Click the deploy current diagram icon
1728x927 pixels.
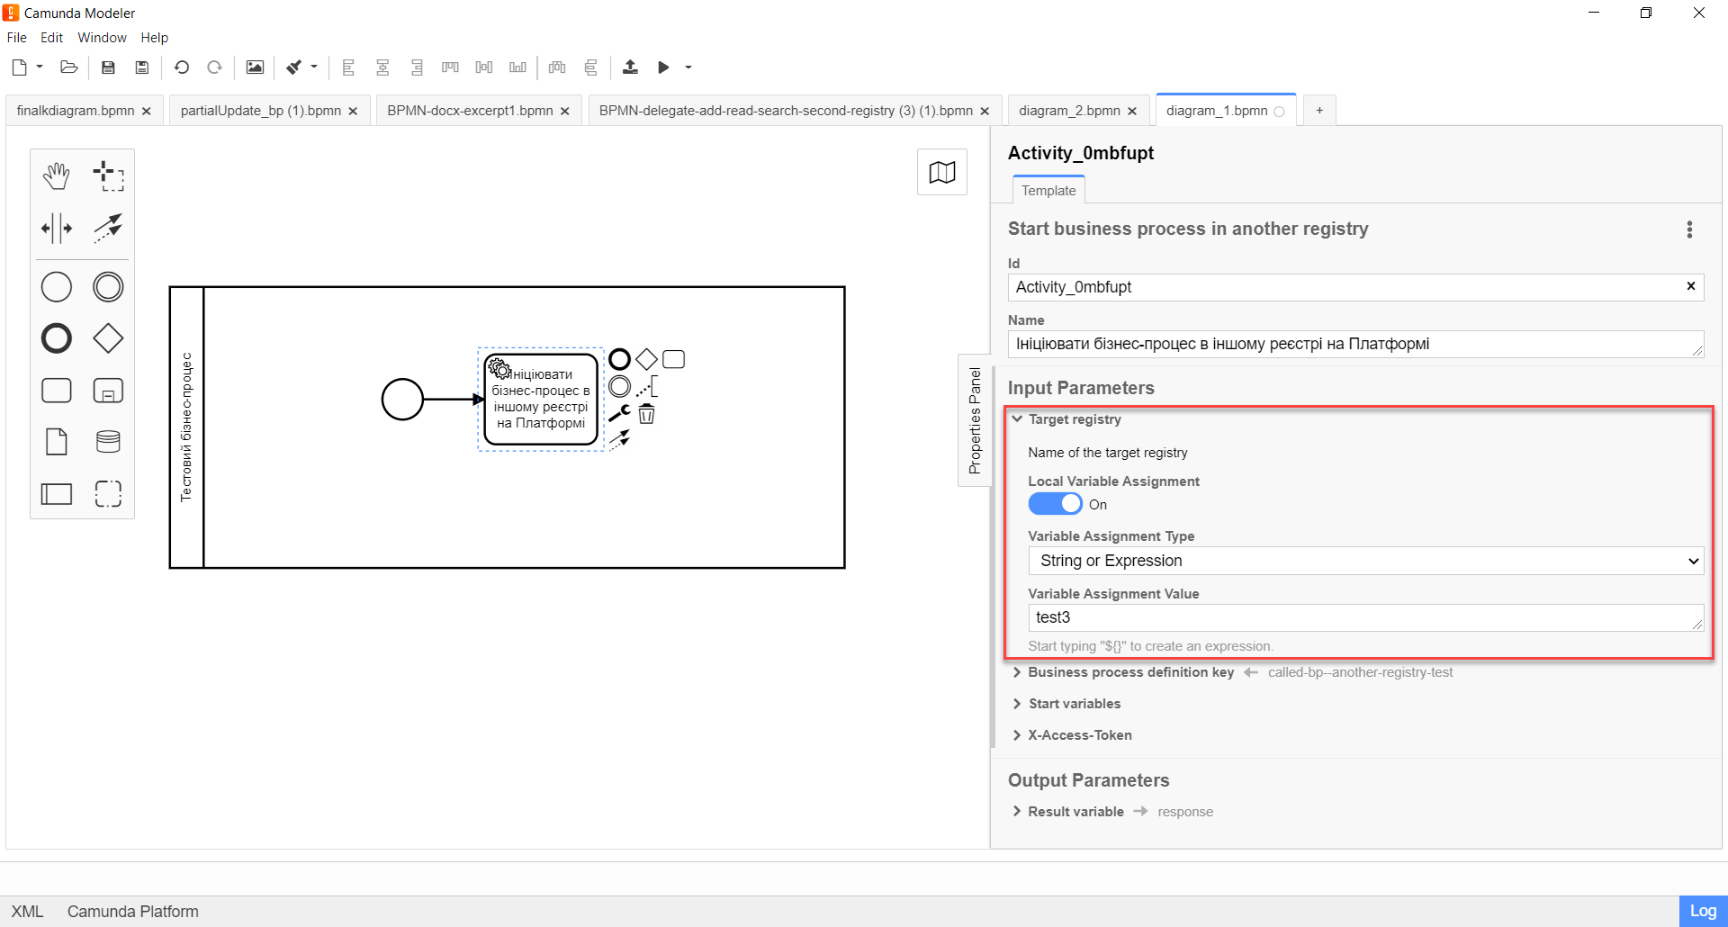(630, 67)
